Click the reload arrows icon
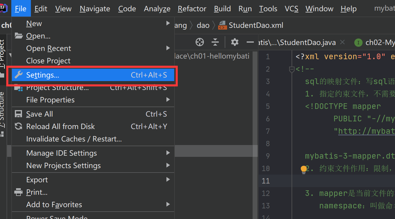 click(18, 126)
